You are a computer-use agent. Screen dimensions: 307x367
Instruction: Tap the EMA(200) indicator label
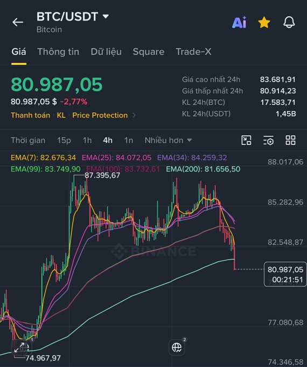[203, 169]
